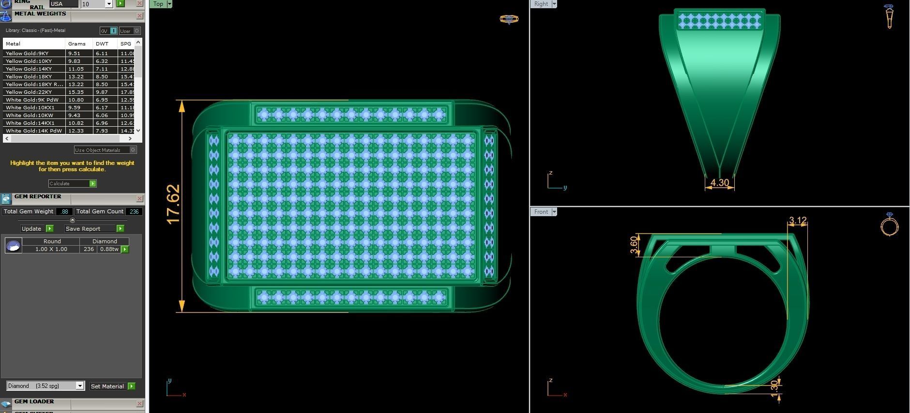Click the Save Report button
The width and height of the screenshot is (910, 413).
91,228
